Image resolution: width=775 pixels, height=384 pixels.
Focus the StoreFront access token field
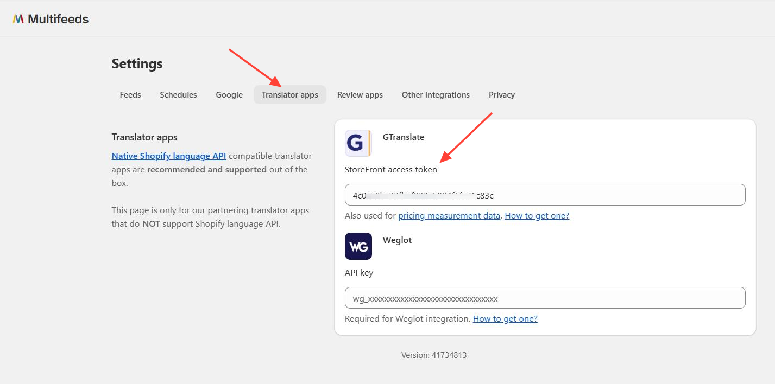545,195
